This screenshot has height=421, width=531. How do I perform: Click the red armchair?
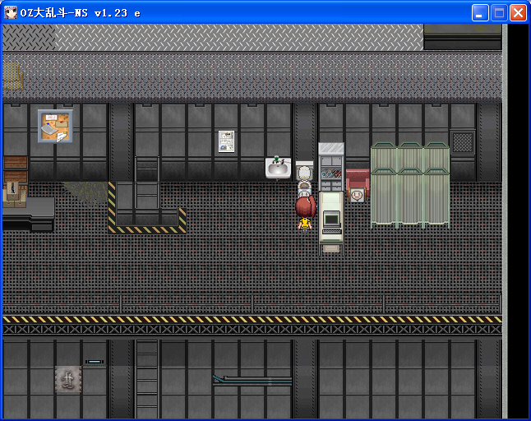(x=358, y=183)
